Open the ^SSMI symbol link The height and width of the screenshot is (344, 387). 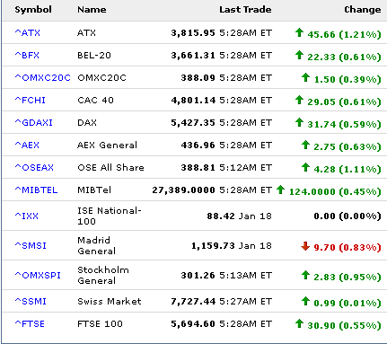pos(31,301)
